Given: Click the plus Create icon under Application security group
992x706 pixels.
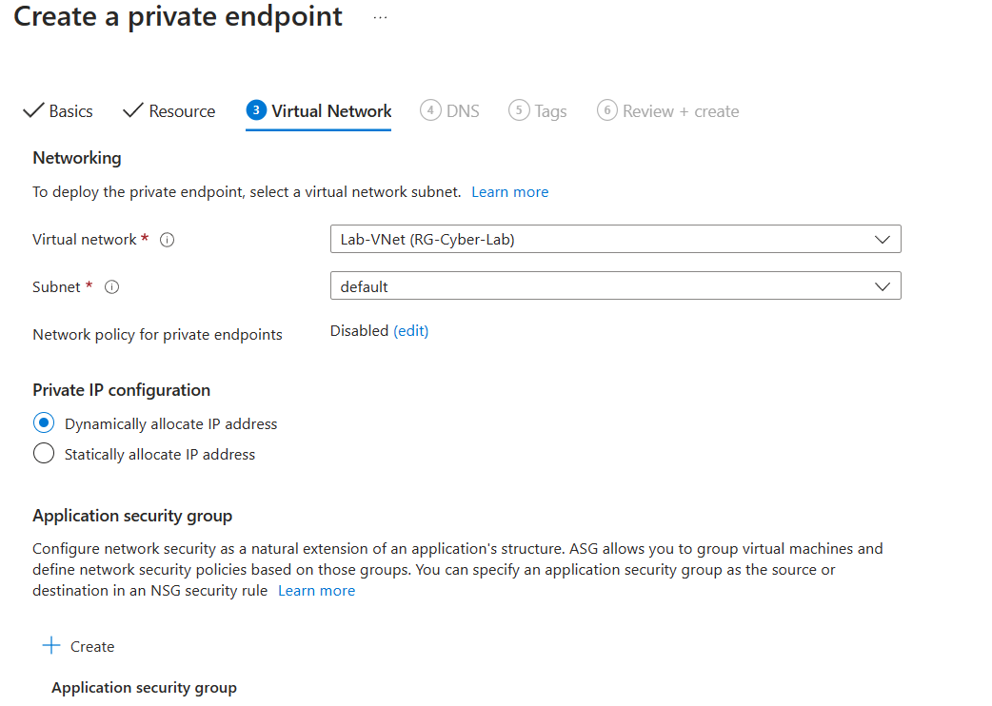Looking at the screenshot, I should coord(49,645).
